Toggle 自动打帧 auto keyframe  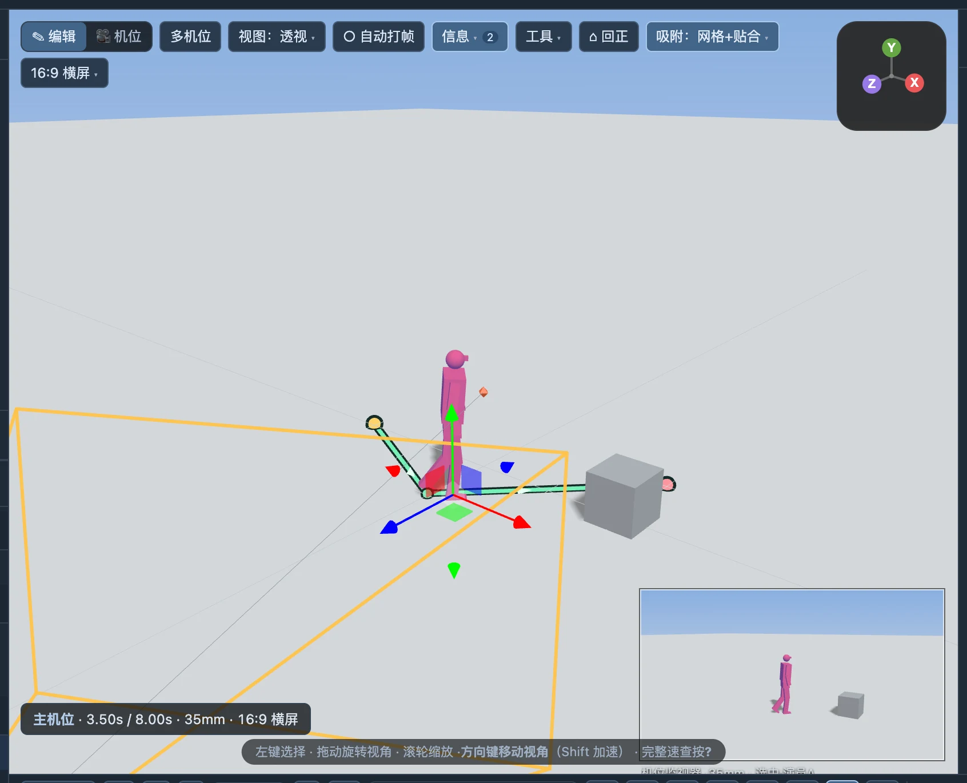point(378,37)
